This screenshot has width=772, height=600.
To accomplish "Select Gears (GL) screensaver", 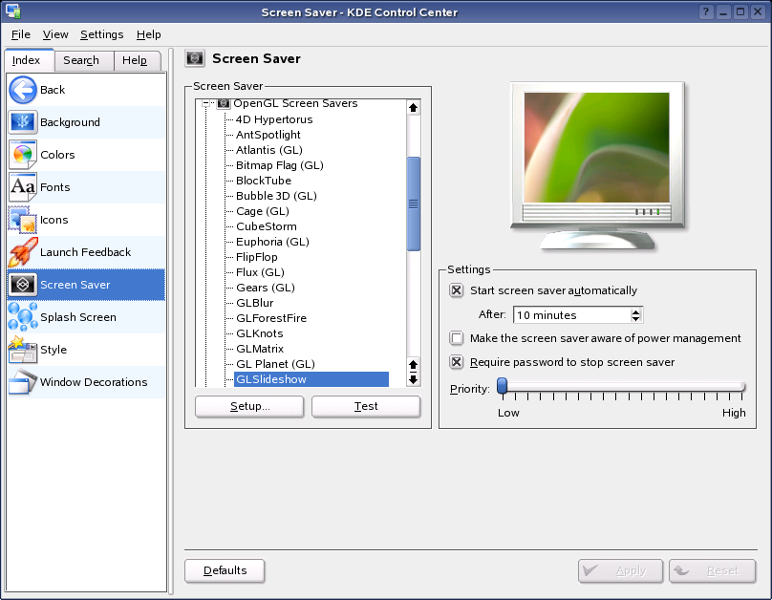I will click(266, 288).
